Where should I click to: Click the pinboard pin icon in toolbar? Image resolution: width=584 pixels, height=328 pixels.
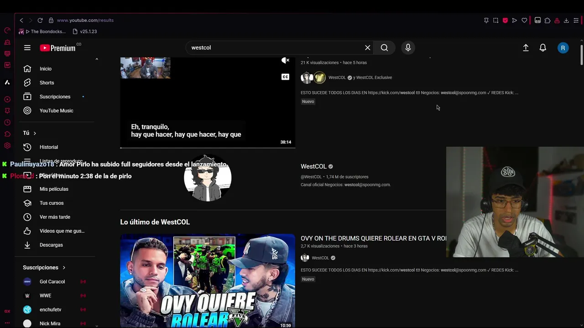point(486,20)
